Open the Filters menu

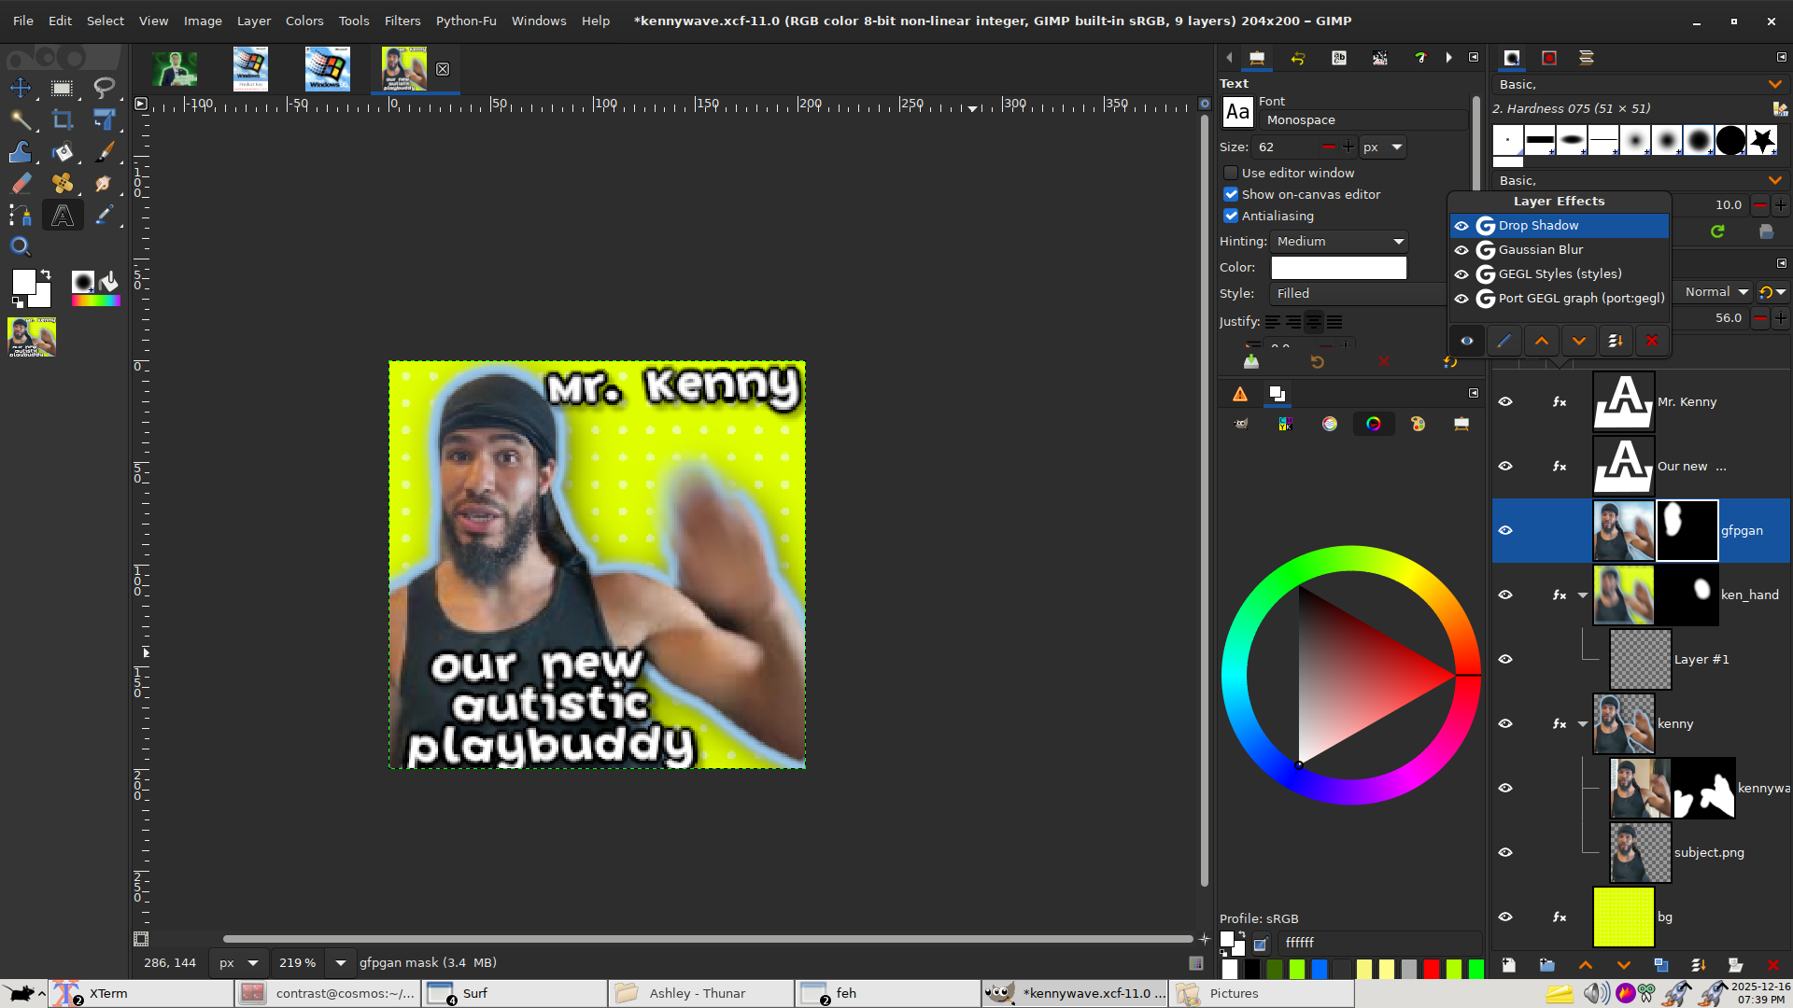coord(402,21)
